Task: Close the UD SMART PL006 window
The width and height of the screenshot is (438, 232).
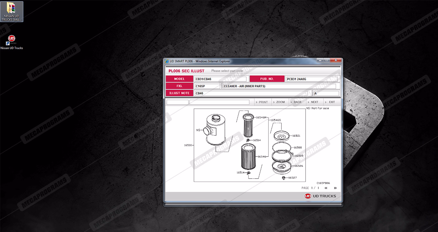Action: coord(336,60)
